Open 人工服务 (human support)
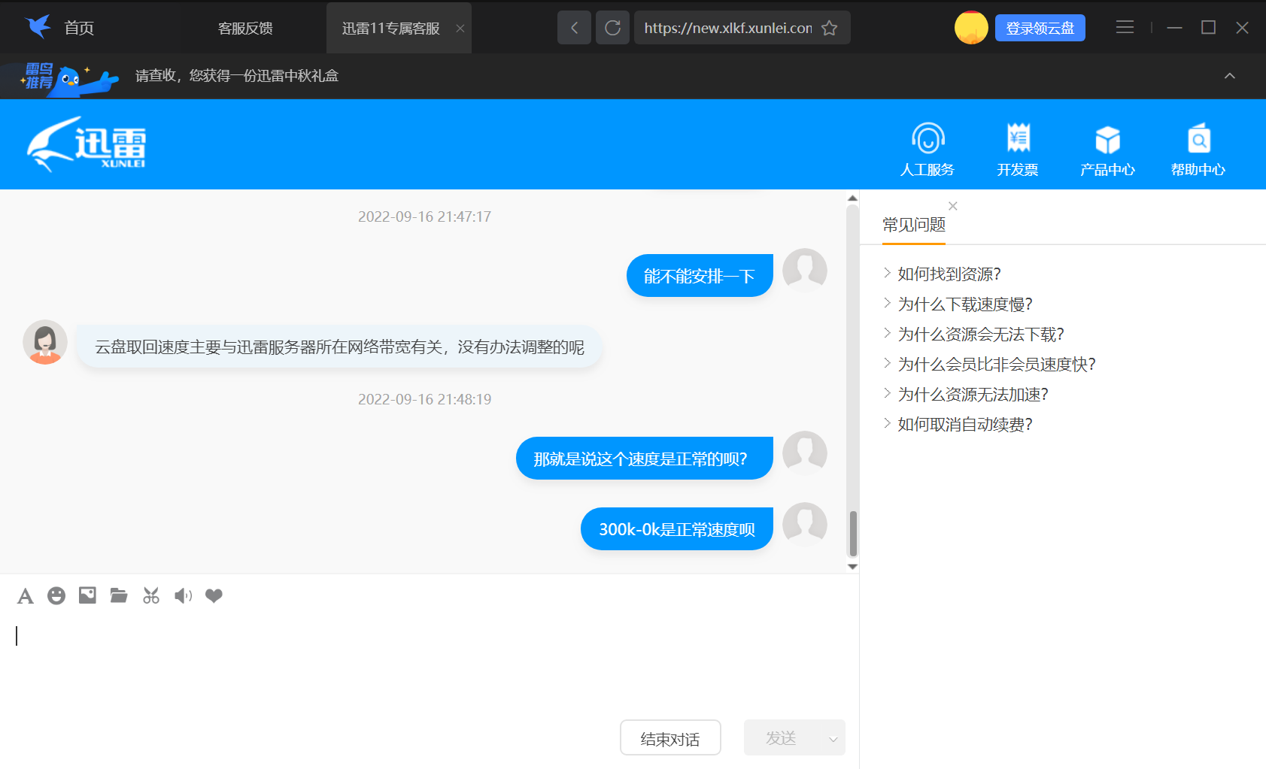 pos(926,149)
